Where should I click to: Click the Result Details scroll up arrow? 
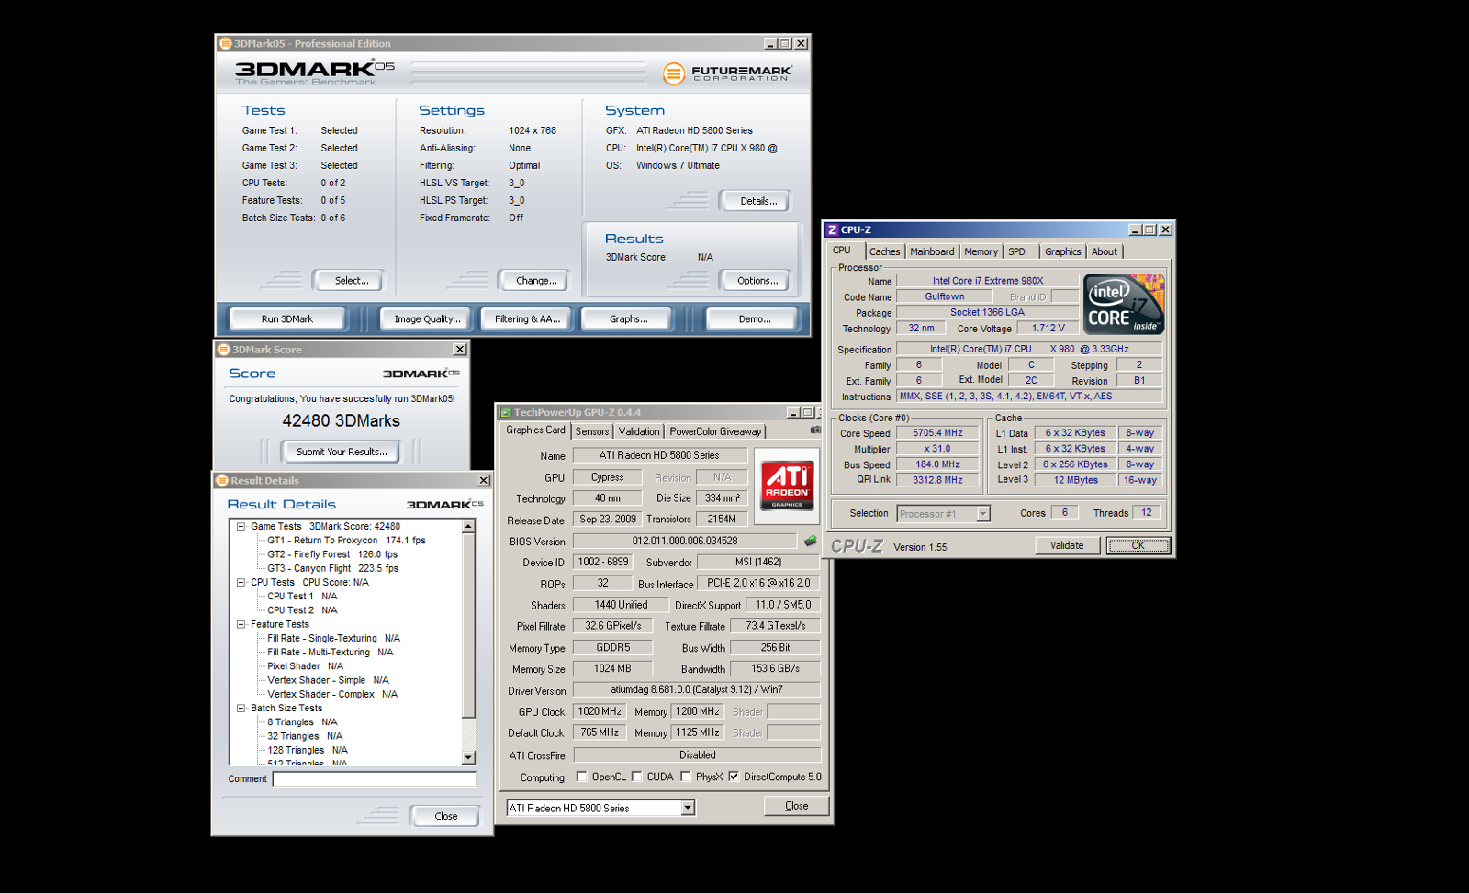[x=468, y=526]
